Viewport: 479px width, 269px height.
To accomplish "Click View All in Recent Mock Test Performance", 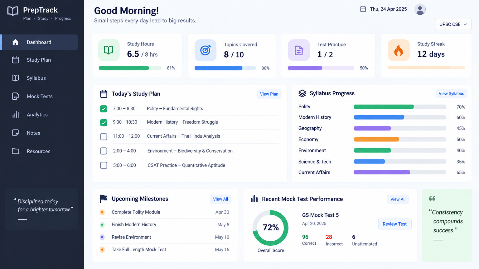I will (x=398, y=199).
